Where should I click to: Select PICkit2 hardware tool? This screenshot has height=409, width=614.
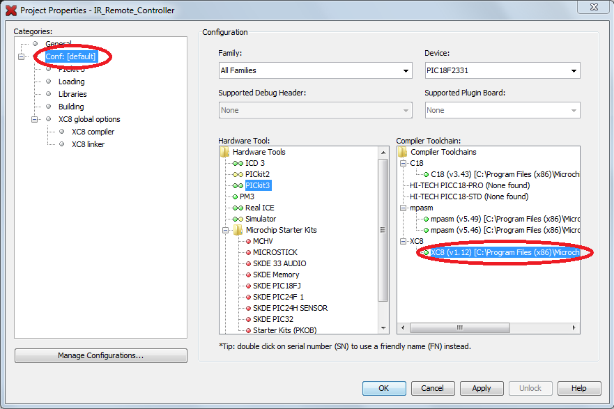[257, 174]
